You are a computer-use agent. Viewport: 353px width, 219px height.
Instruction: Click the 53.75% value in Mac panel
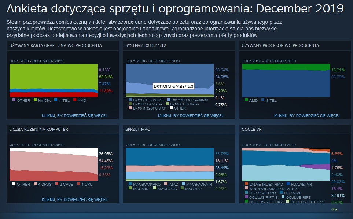click(x=222, y=154)
